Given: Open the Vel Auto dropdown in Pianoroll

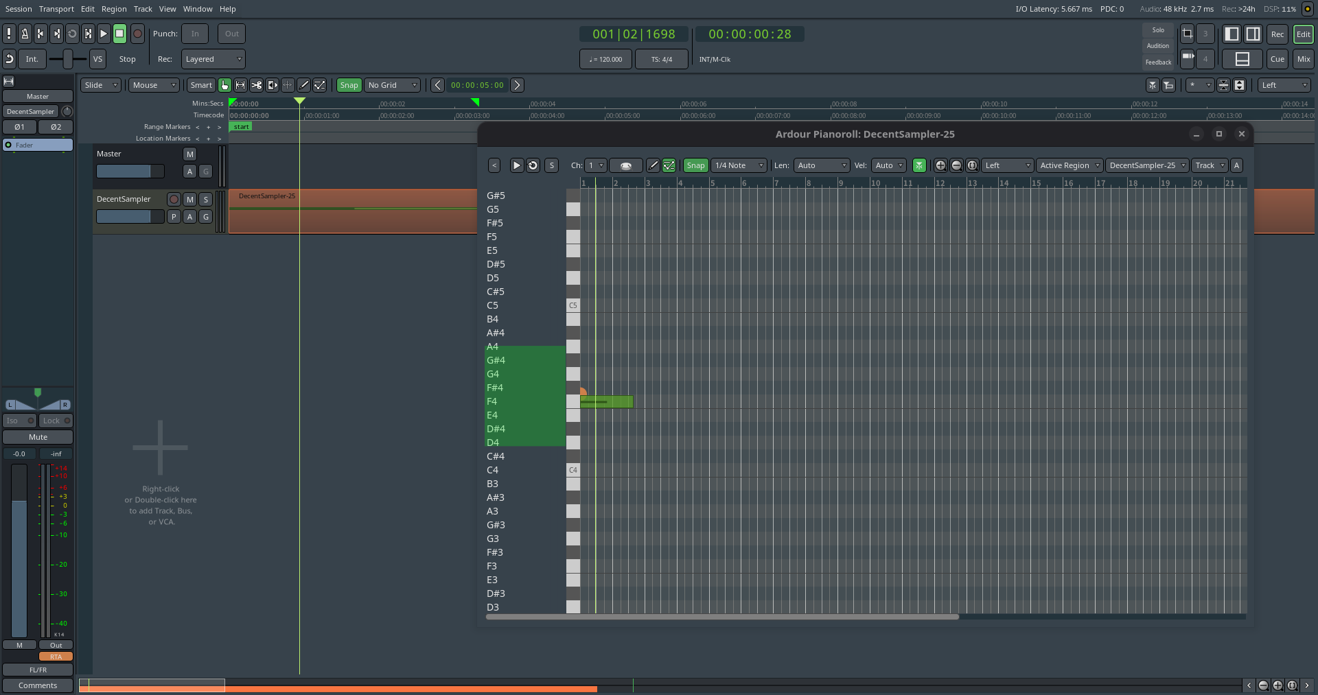Looking at the screenshot, I should [x=889, y=165].
